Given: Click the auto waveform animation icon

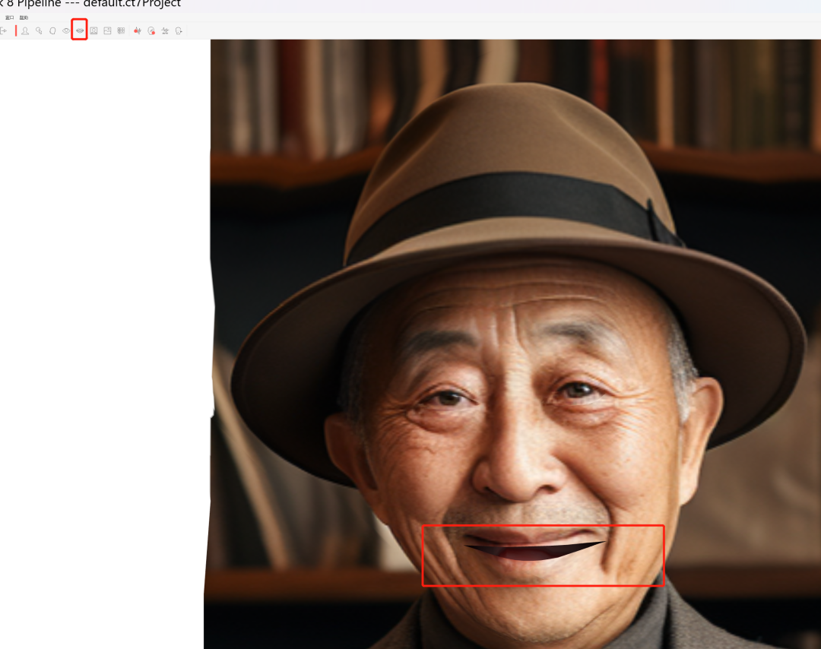Looking at the screenshot, I should [x=165, y=31].
